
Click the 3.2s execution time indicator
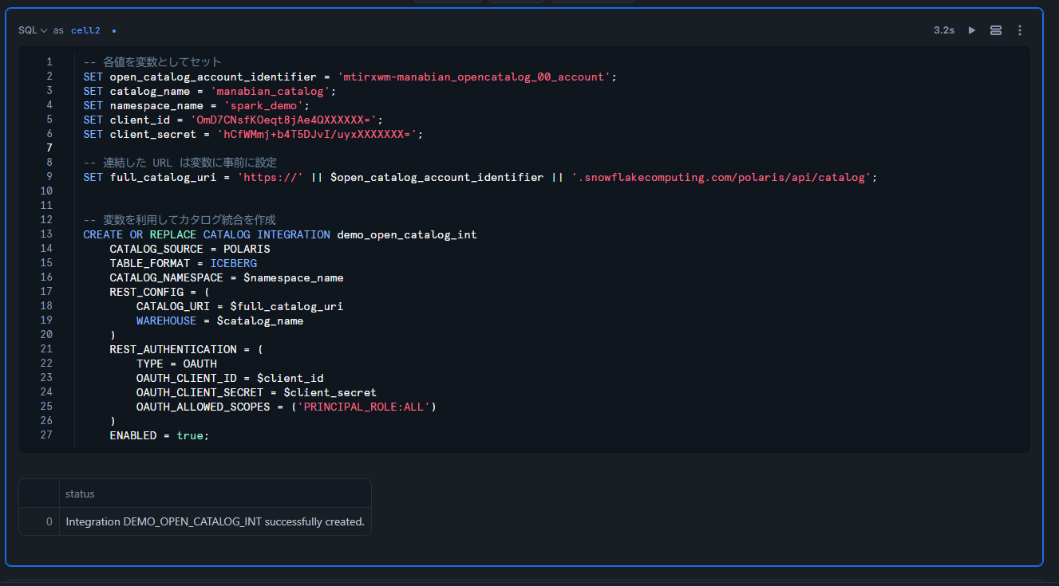pos(944,30)
